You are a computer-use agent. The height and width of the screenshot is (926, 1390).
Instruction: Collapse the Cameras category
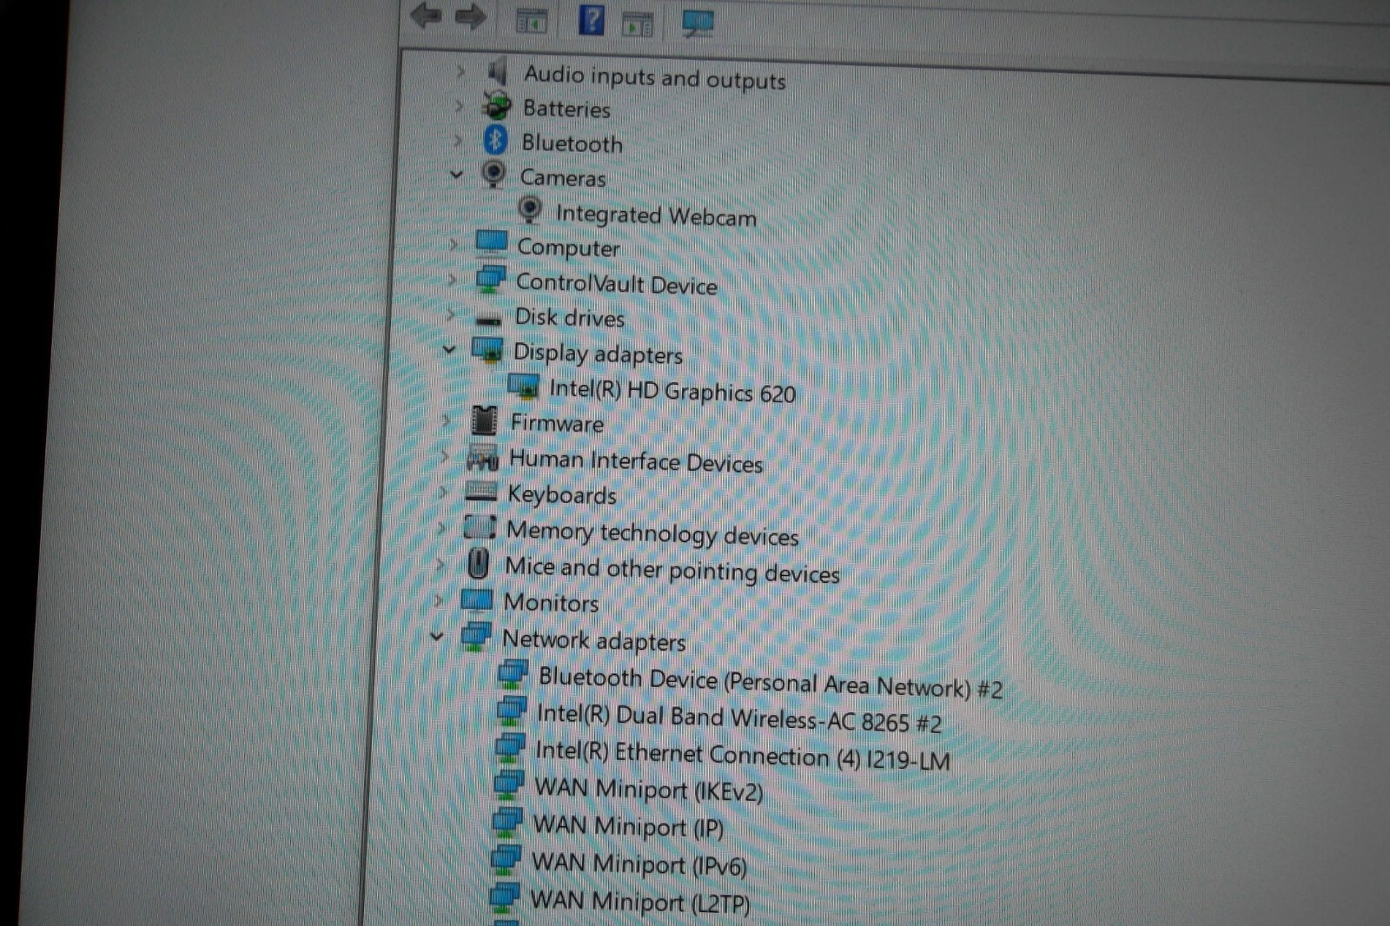tap(457, 175)
